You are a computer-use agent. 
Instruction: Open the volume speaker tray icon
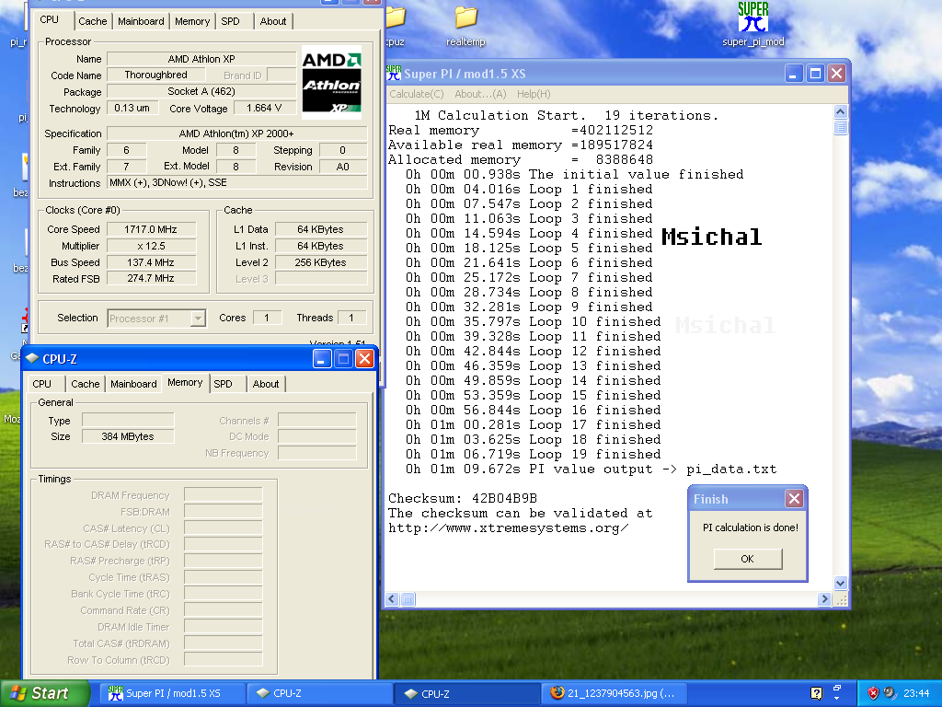890,693
